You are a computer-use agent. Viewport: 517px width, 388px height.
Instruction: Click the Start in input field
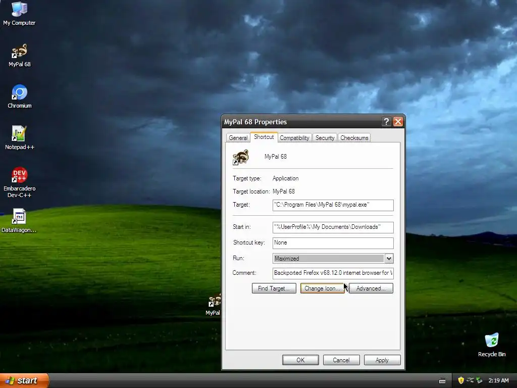(333, 227)
